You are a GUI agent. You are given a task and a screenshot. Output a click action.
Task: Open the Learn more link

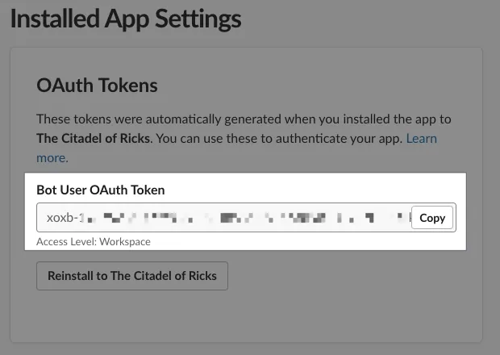[x=421, y=139]
